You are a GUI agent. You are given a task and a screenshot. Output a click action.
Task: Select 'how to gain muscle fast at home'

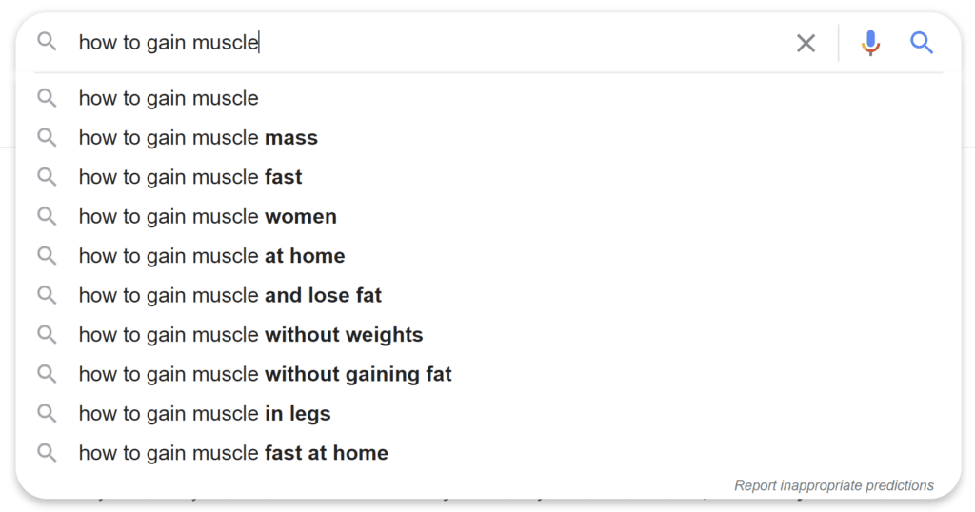488,453
